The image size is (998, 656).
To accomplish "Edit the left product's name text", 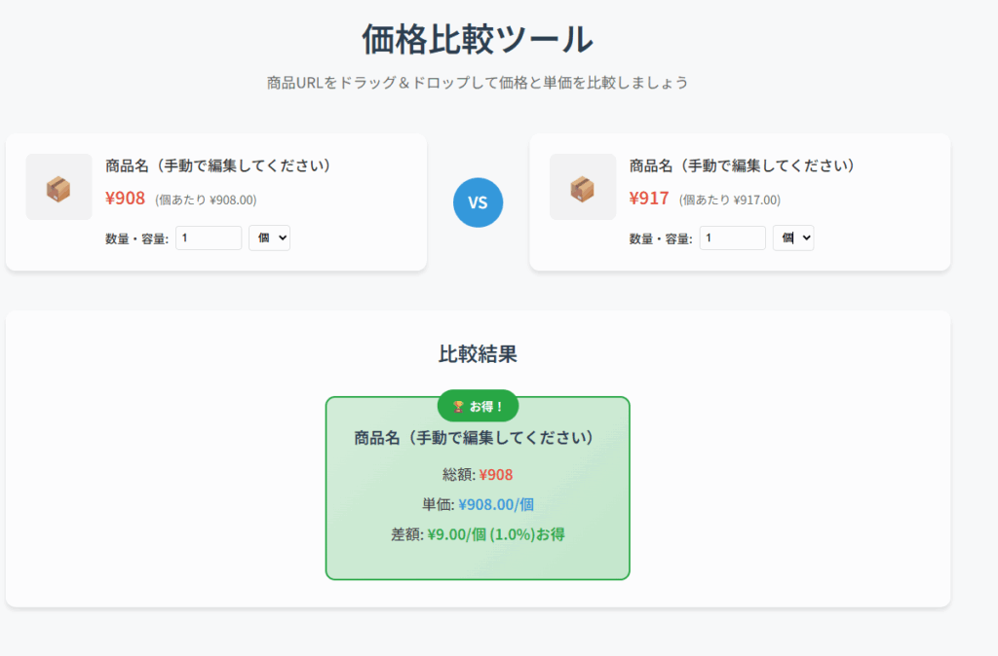I will (218, 165).
